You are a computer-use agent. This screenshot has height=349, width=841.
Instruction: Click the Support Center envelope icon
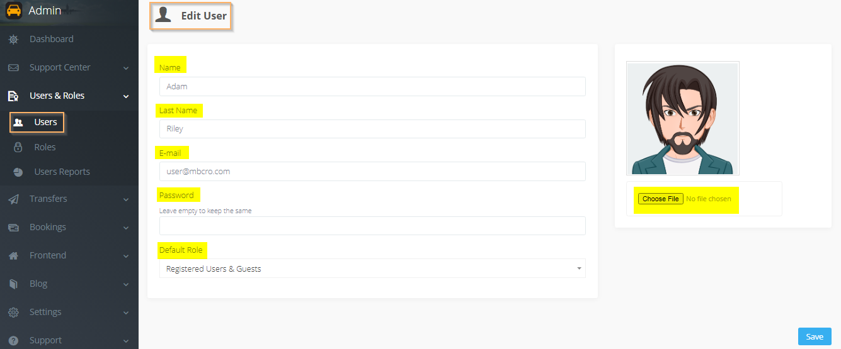click(x=13, y=67)
